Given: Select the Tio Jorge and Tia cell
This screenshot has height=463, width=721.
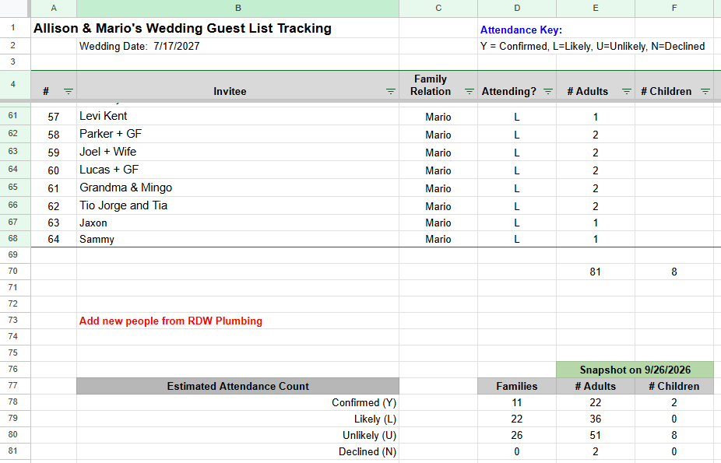Looking at the screenshot, I should click(237, 205).
